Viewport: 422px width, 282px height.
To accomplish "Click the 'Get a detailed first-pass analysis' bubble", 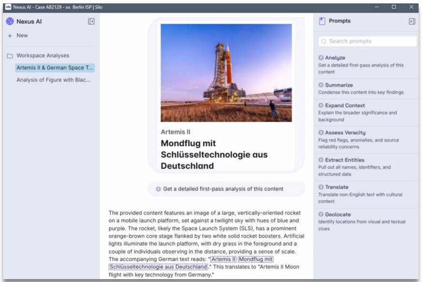I will 226,189.
